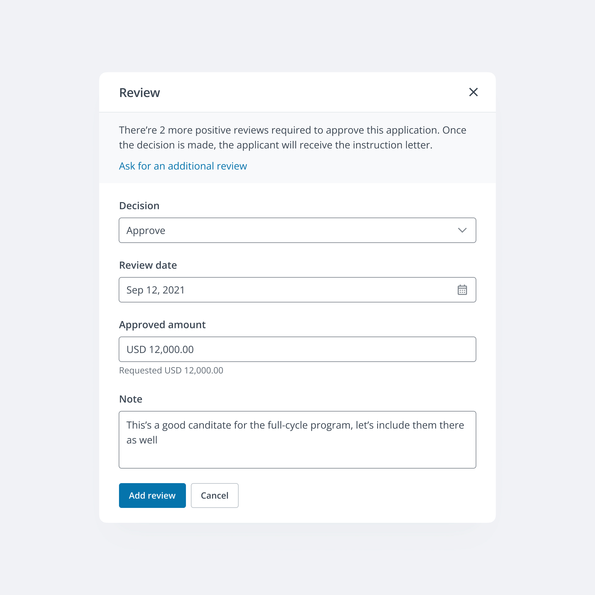Submit with the Add review button
Viewport: 595px width, 595px height.
click(x=152, y=496)
